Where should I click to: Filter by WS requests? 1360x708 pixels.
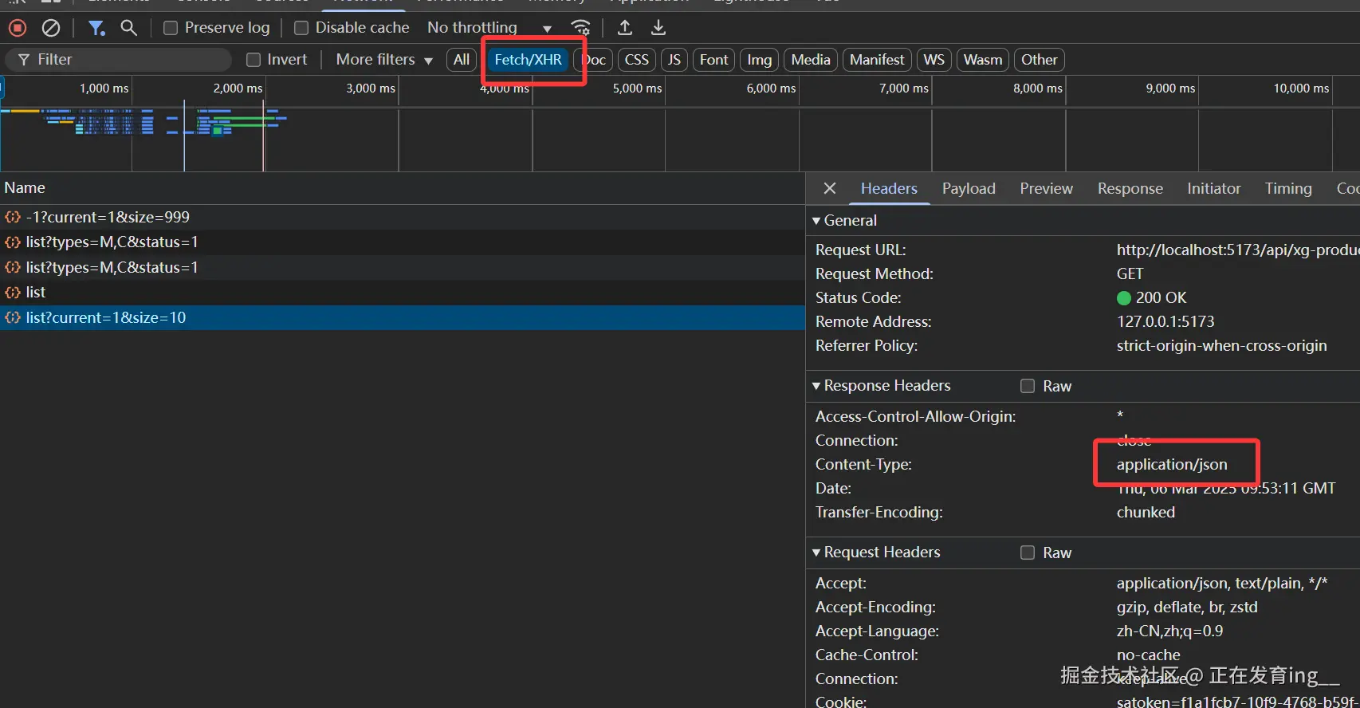(x=934, y=60)
